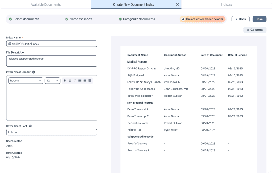Screen dimensions: 272x173
Task: Click the Medical Reports category heading
Action: [137, 61]
